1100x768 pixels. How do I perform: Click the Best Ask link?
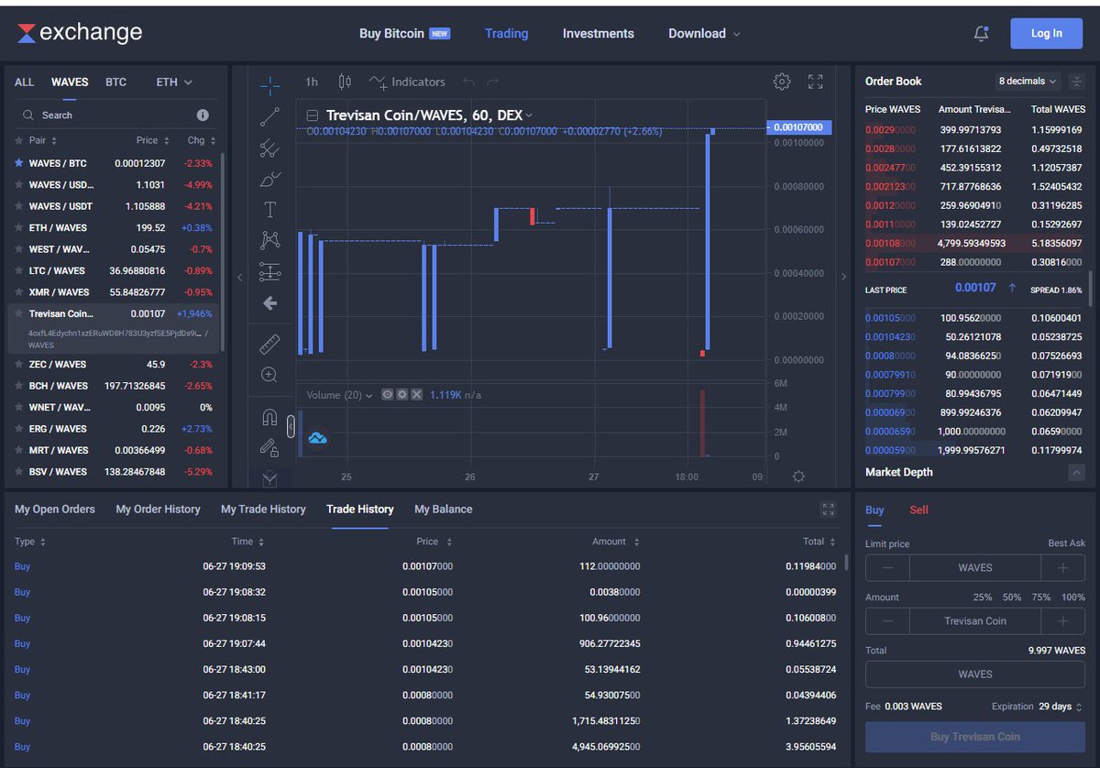1067,543
